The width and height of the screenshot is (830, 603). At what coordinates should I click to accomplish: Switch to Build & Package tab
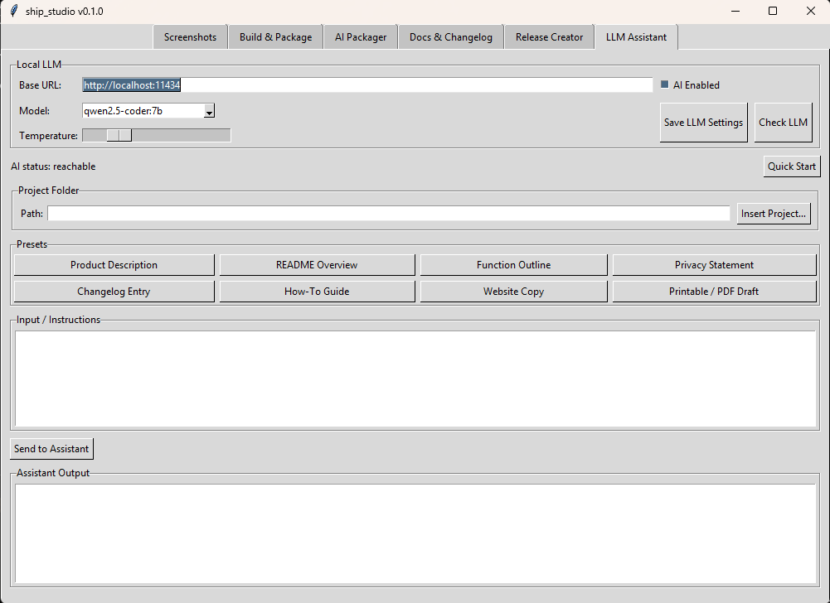275,37
